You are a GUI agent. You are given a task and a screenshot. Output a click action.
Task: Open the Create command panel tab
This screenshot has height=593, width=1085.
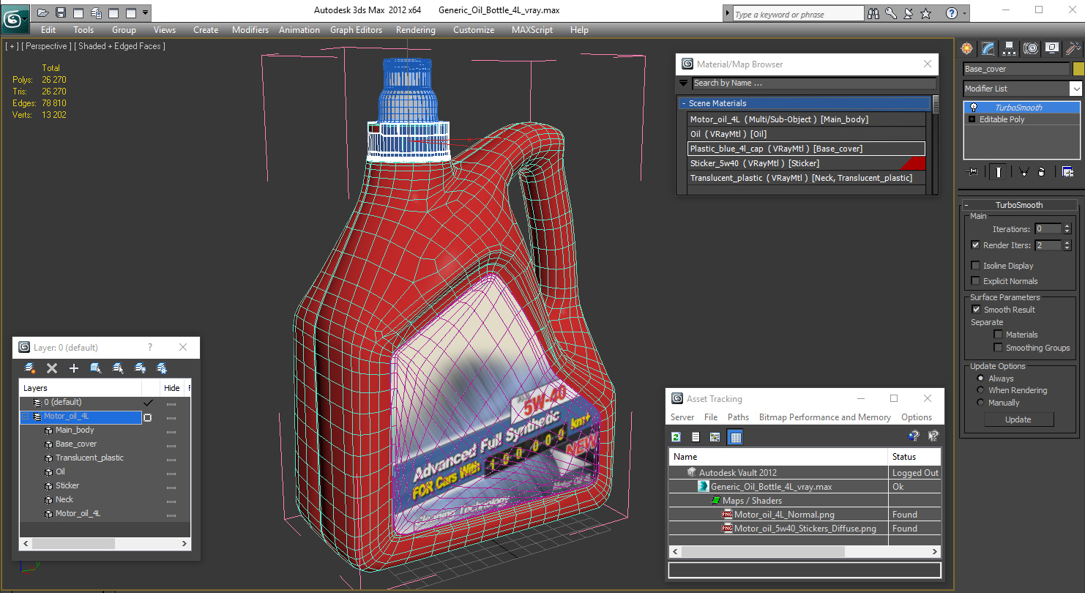(967, 48)
